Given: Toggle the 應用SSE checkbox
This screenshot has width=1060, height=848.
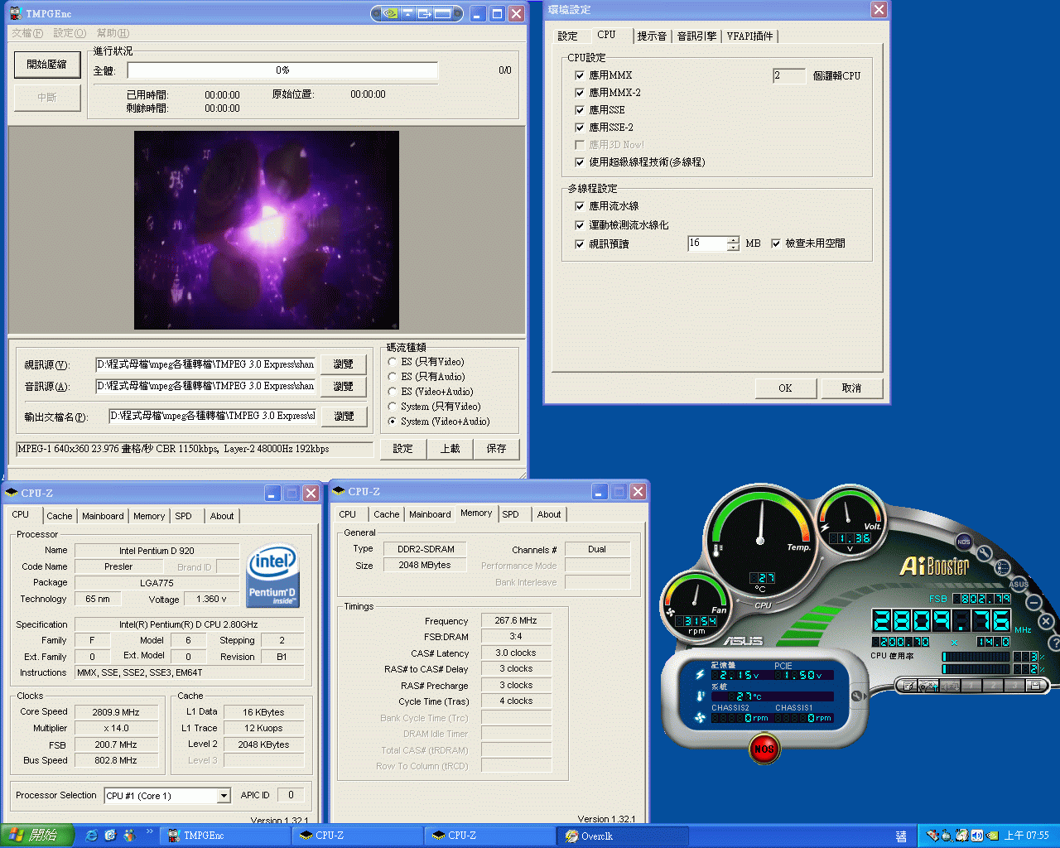Looking at the screenshot, I should coord(580,110).
